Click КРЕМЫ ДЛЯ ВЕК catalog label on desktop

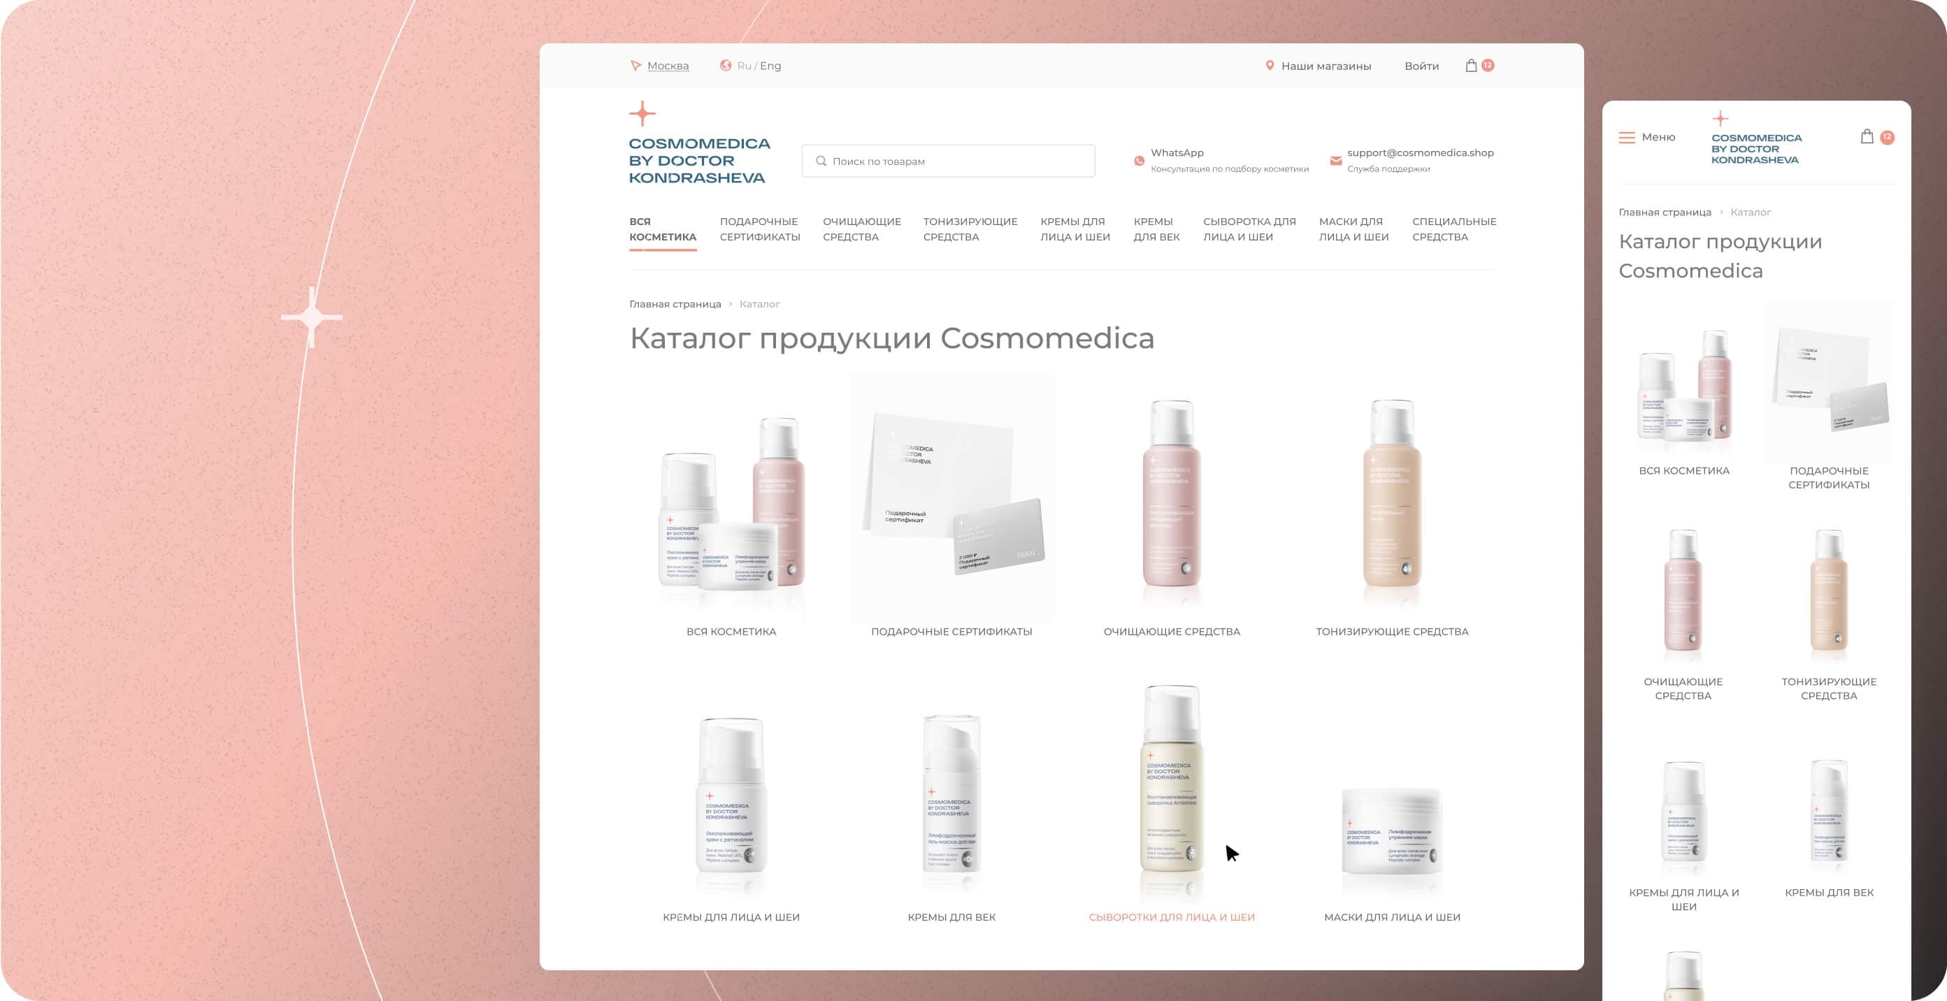(951, 917)
